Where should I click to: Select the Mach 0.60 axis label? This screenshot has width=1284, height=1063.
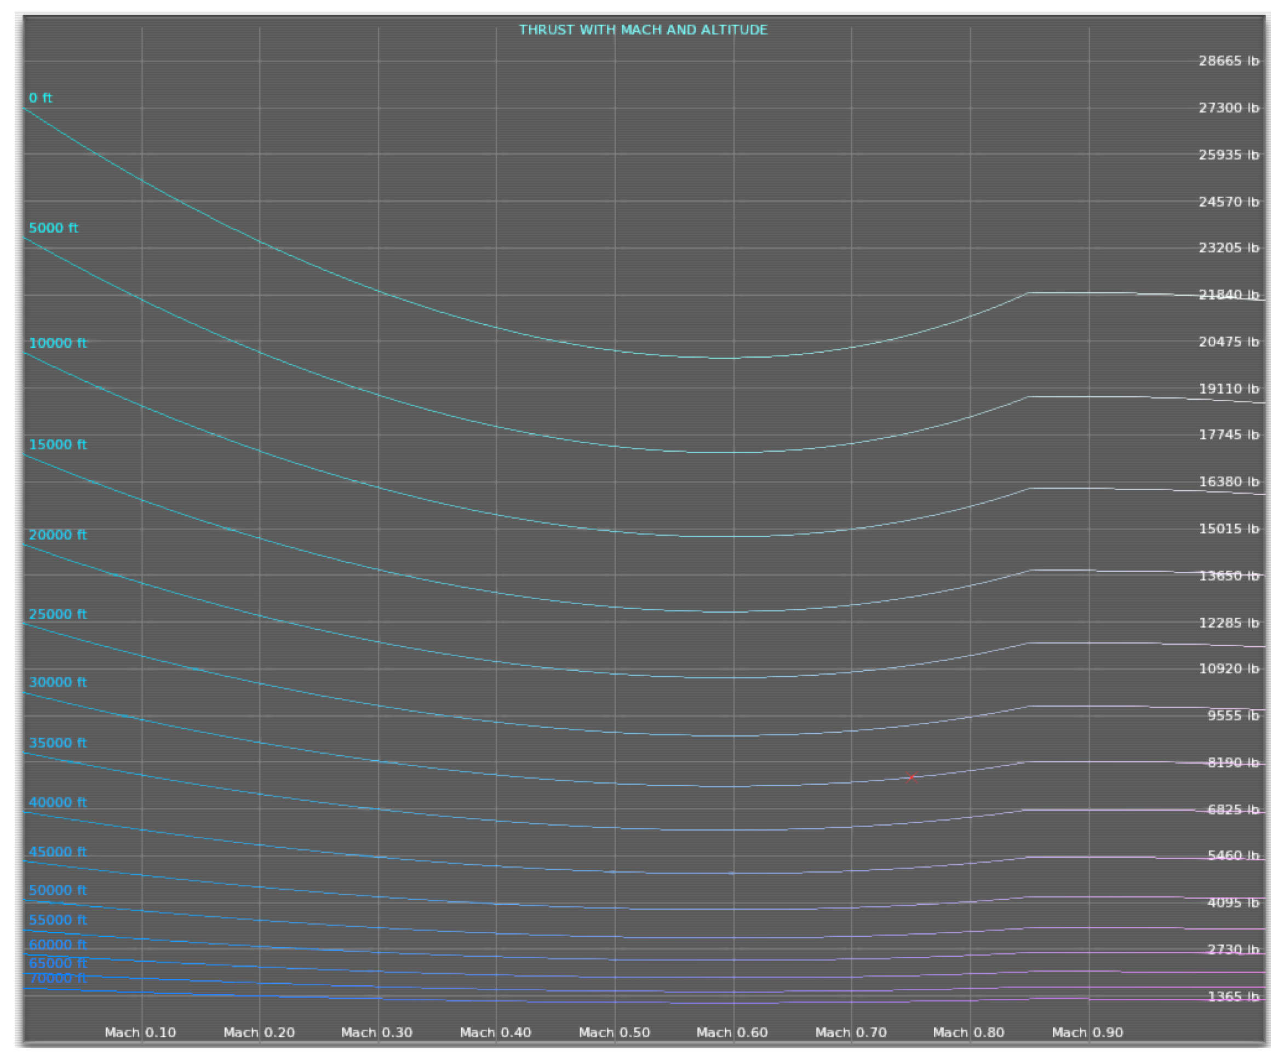(732, 1032)
